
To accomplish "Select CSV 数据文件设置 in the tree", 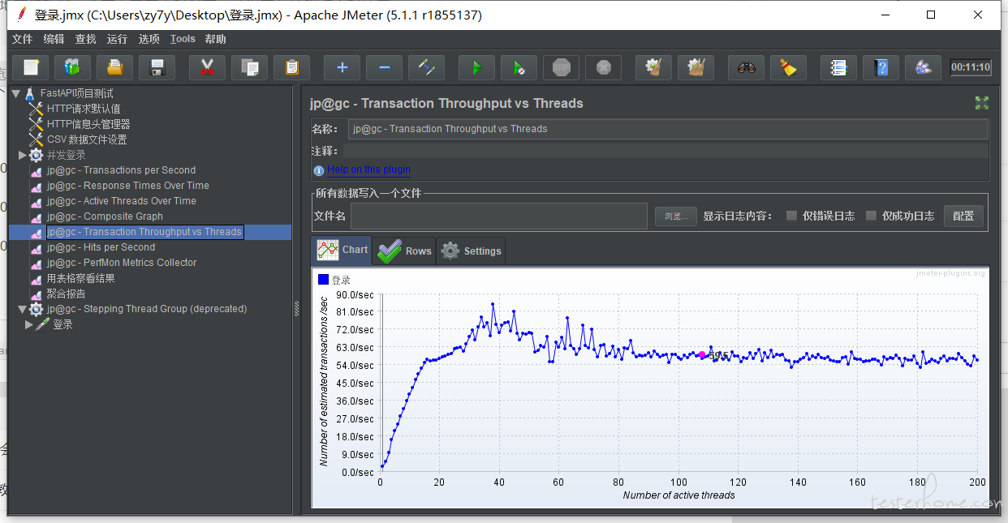I will coord(87,139).
